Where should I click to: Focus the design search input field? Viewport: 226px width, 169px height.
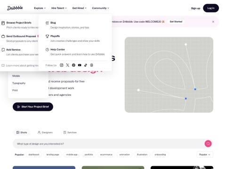(108, 144)
